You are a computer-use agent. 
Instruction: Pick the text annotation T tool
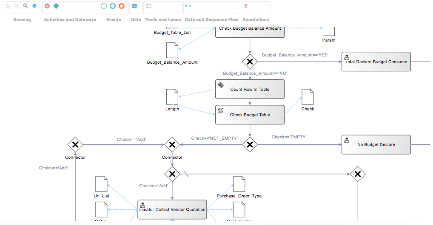pyautogui.click(x=246, y=6)
